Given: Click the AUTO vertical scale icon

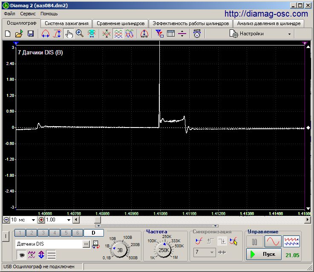Looking at the screenshot, I should (x=144, y=34).
